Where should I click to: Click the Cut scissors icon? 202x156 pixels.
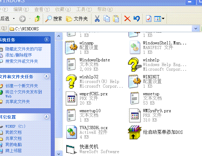click(x=97, y=19)
